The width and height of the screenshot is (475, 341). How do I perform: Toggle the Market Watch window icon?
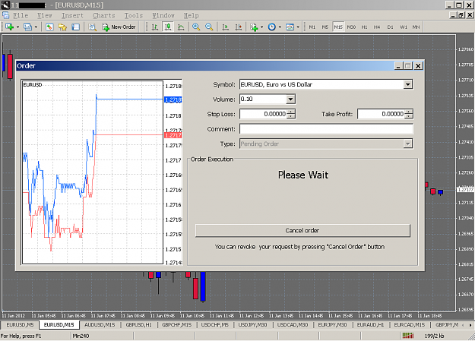(49, 27)
